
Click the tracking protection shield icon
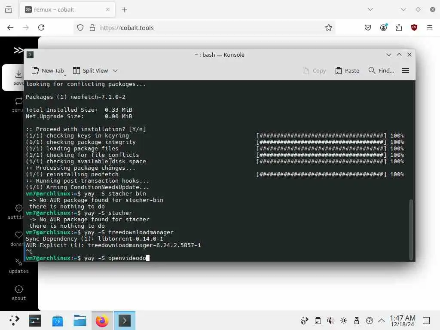80,27
